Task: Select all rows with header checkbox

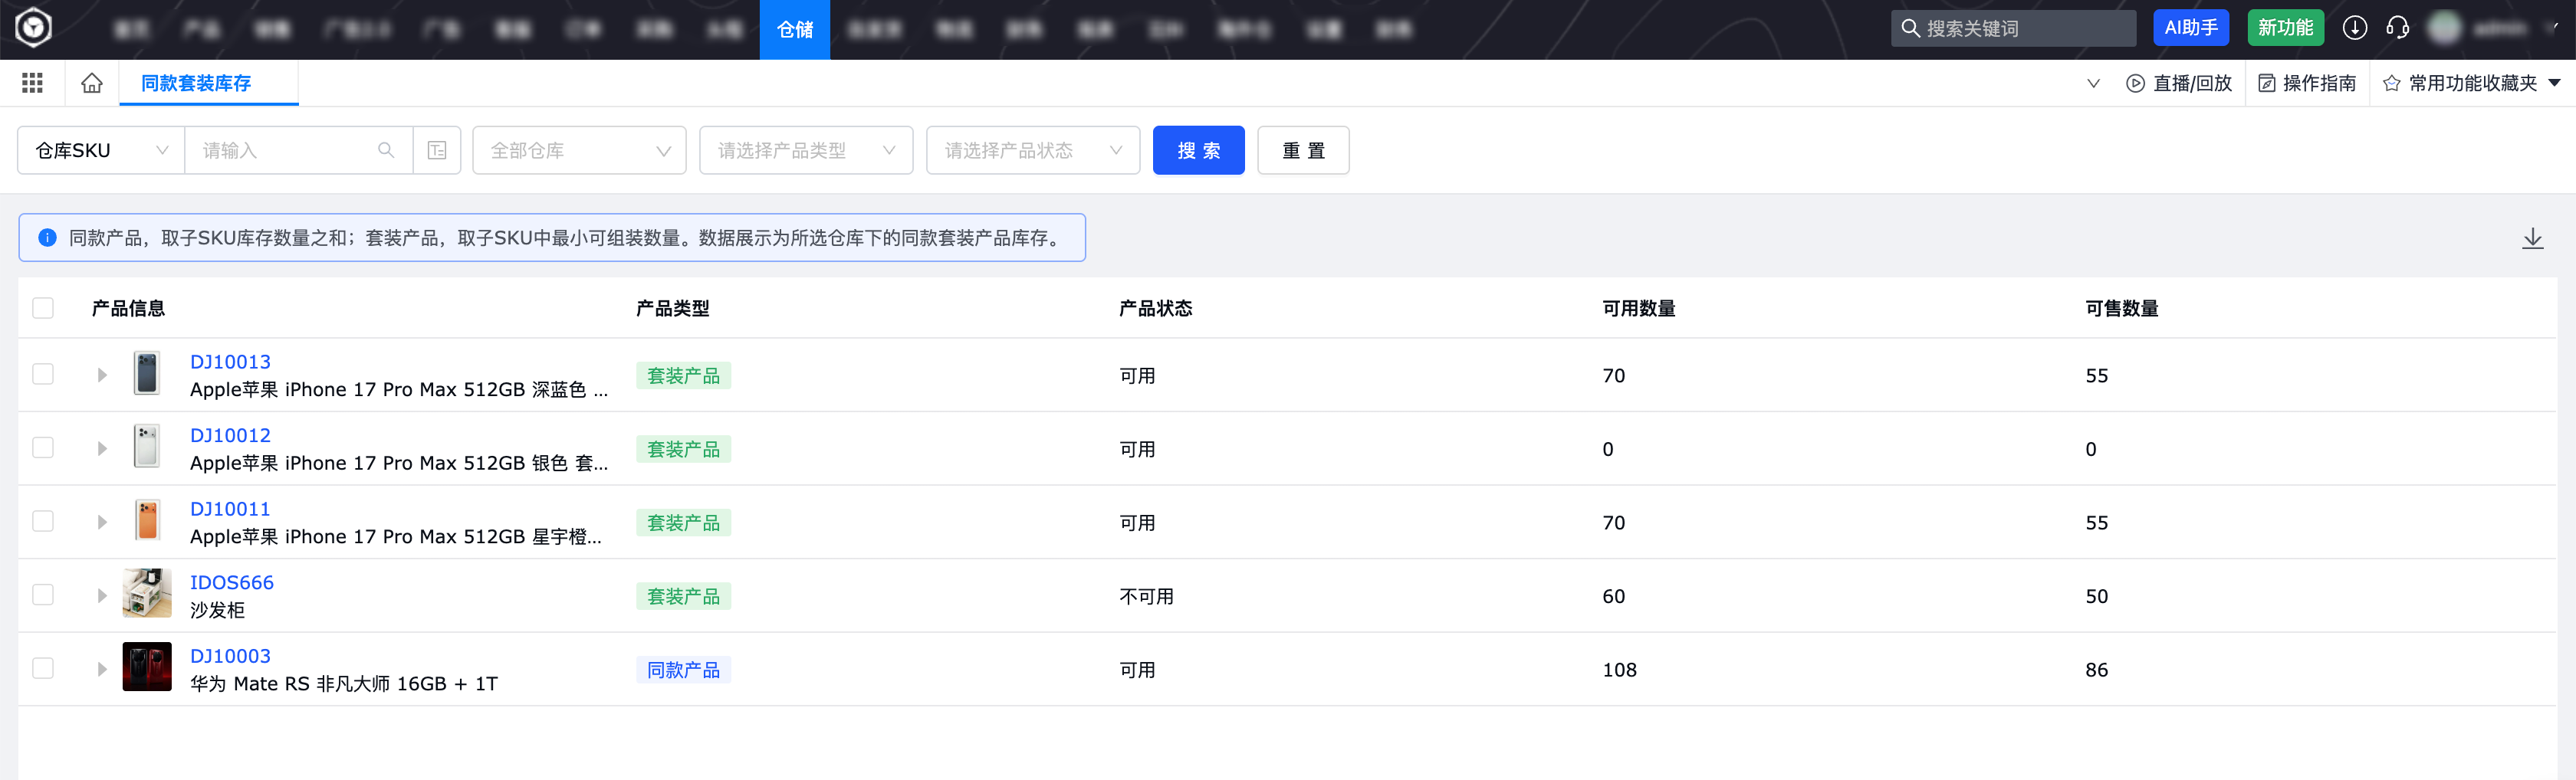Action: (x=43, y=308)
